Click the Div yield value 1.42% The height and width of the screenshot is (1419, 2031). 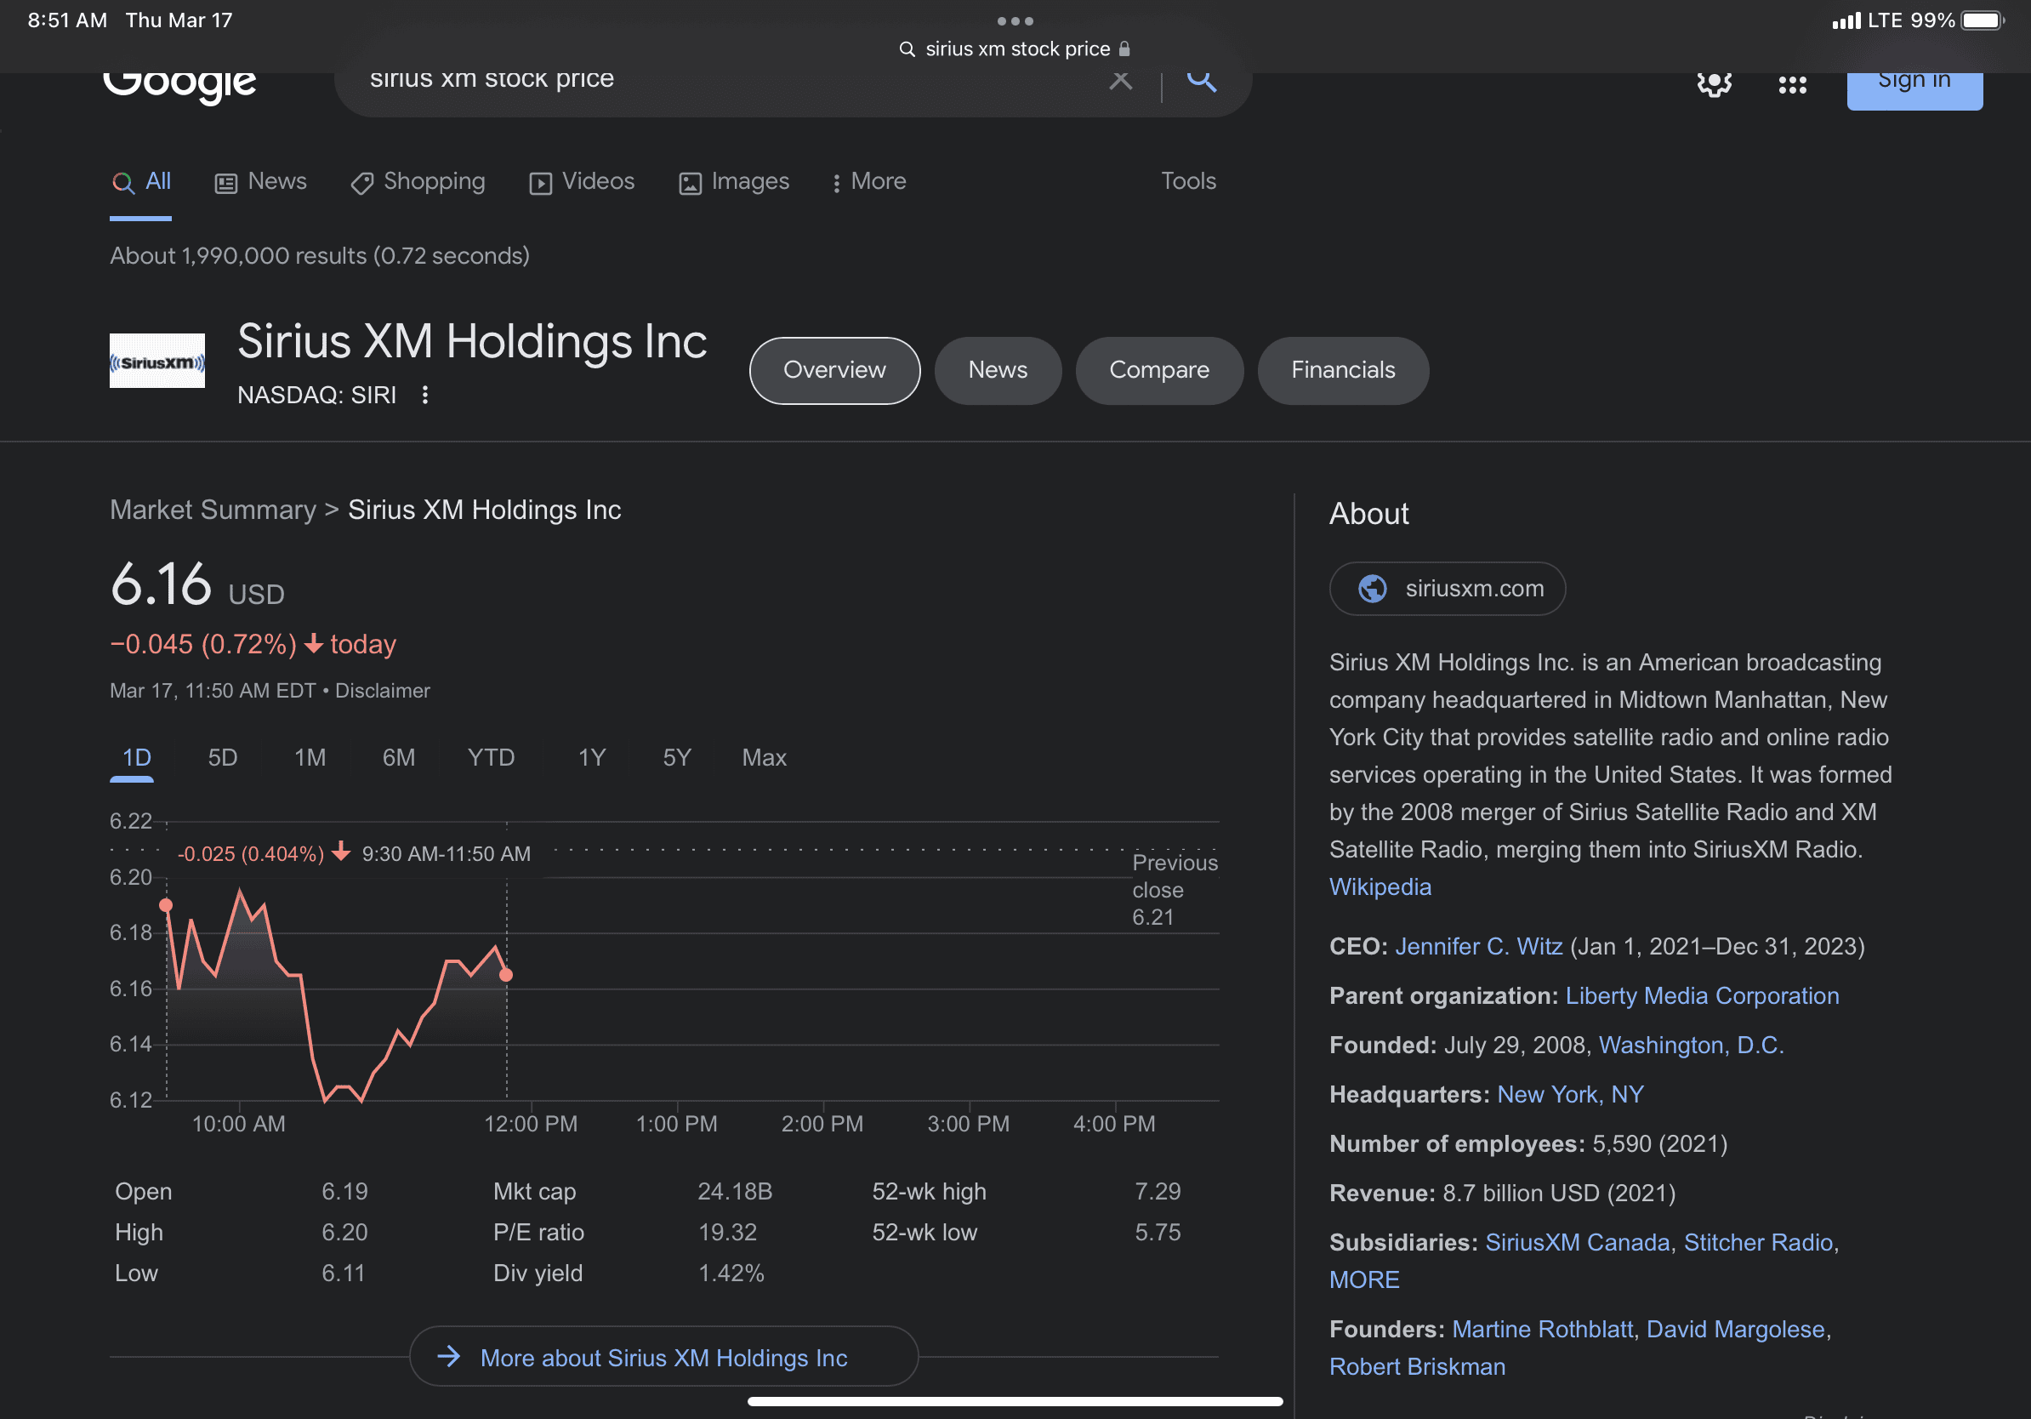731,1273
